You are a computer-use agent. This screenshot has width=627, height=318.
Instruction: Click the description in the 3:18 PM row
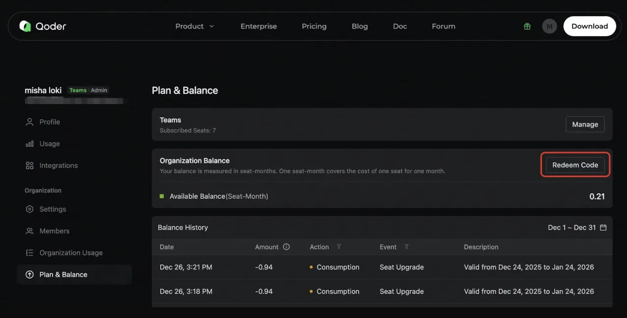tap(529, 291)
